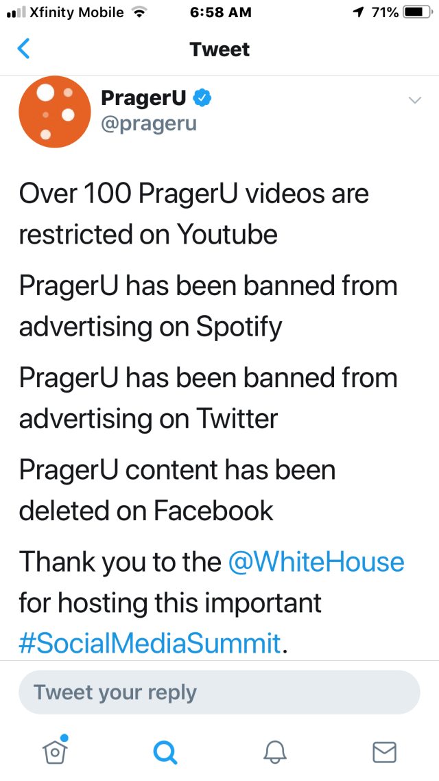This screenshot has width=439, height=781.
Task: Open the Messages envelope tab
Action: pos(384,752)
